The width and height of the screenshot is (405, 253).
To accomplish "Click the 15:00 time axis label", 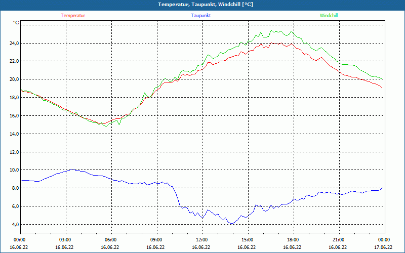I will (248, 240).
